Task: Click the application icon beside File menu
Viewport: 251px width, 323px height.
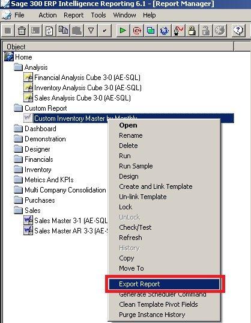Action: [x=7, y=15]
